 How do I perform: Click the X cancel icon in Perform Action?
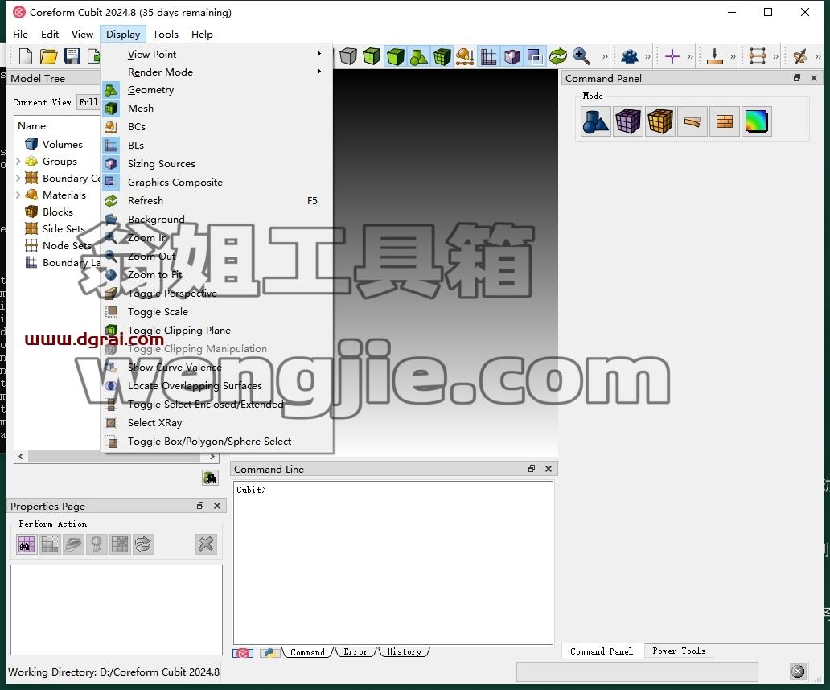[206, 544]
